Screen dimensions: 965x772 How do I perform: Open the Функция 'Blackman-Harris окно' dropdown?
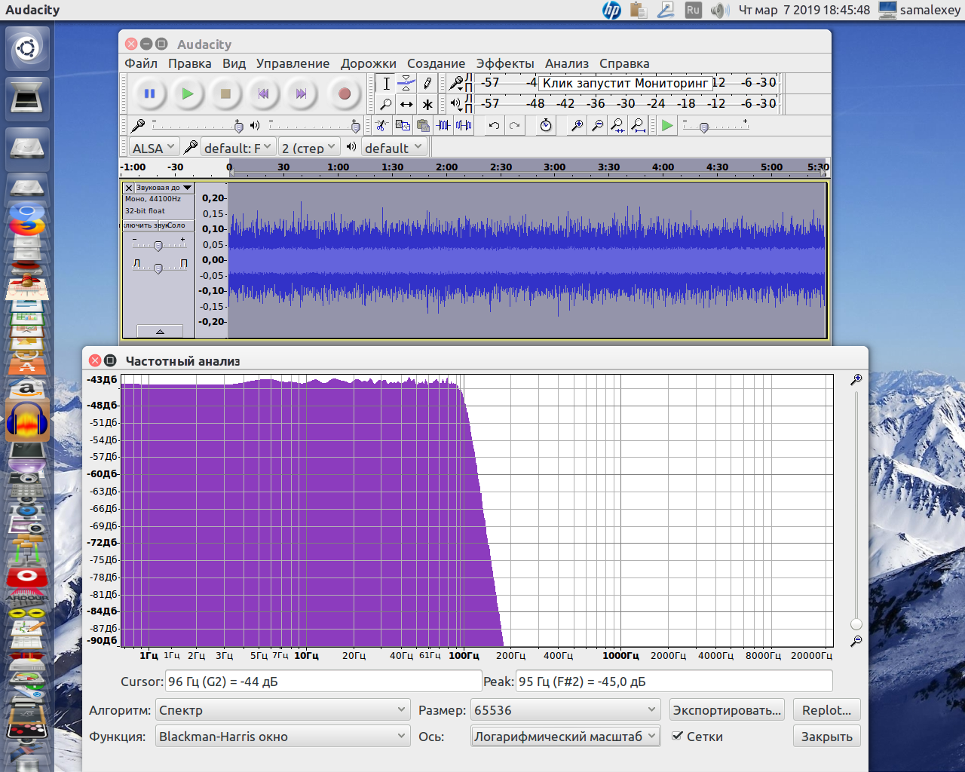point(283,737)
